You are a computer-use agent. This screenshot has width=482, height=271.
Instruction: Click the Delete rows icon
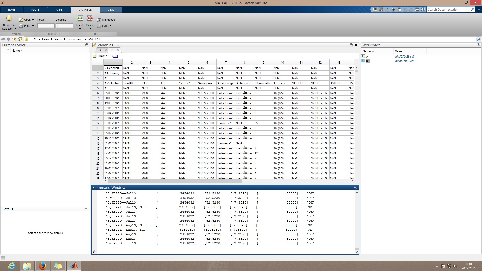point(90,18)
